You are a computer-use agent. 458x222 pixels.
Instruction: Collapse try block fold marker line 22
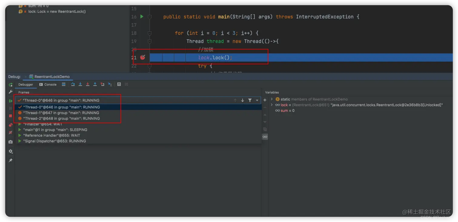click(150, 66)
